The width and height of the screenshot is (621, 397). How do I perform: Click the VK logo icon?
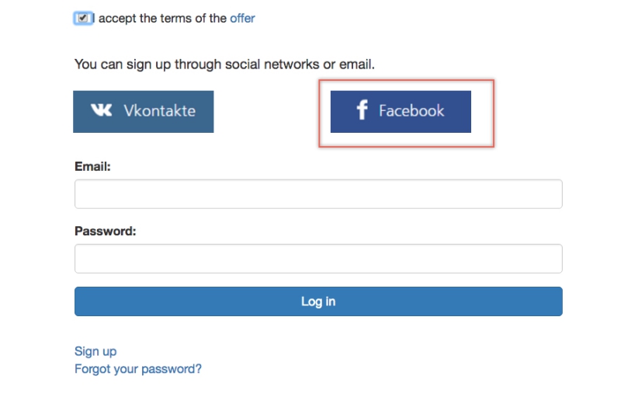[x=101, y=110]
